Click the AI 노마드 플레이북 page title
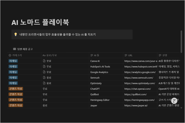Screen dimensions: 185x123 [x=40, y=22]
